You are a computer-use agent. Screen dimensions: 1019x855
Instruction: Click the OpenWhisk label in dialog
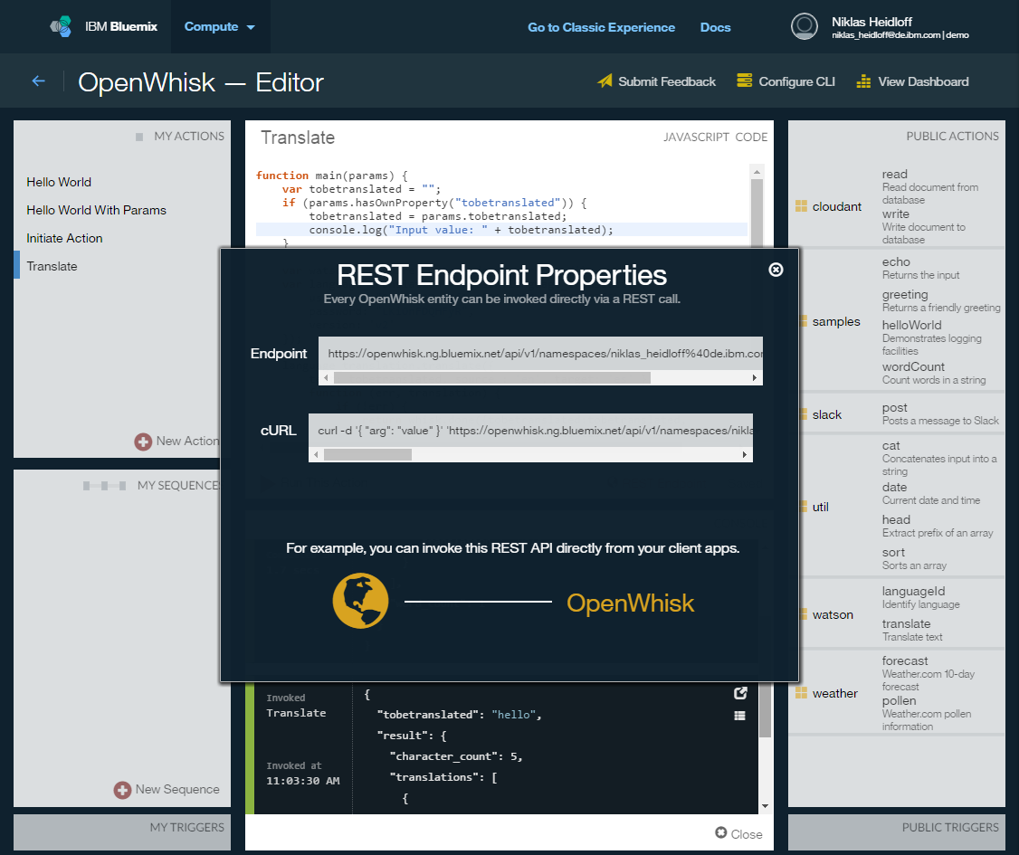coord(631,603)
